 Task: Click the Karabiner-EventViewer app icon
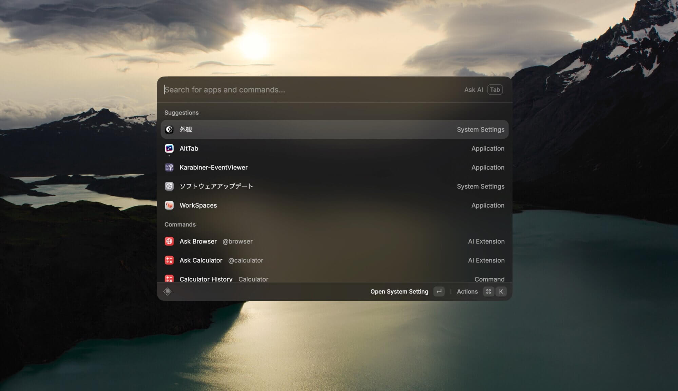pyautogui.click(x=169, y=168)
